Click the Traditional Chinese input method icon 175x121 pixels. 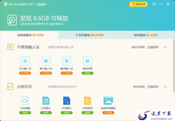67,61
